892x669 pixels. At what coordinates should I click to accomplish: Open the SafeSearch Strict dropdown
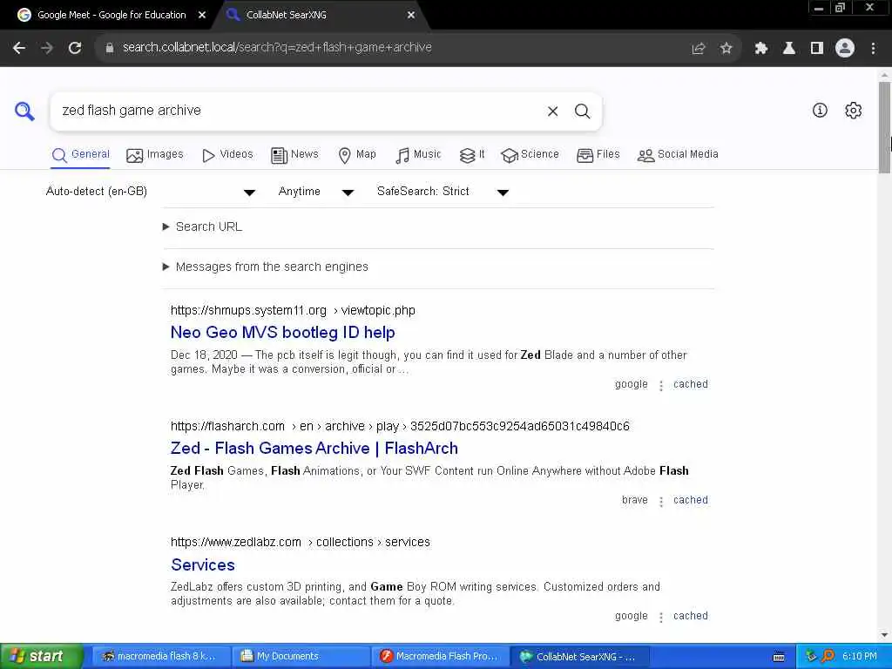click(443, 192)
